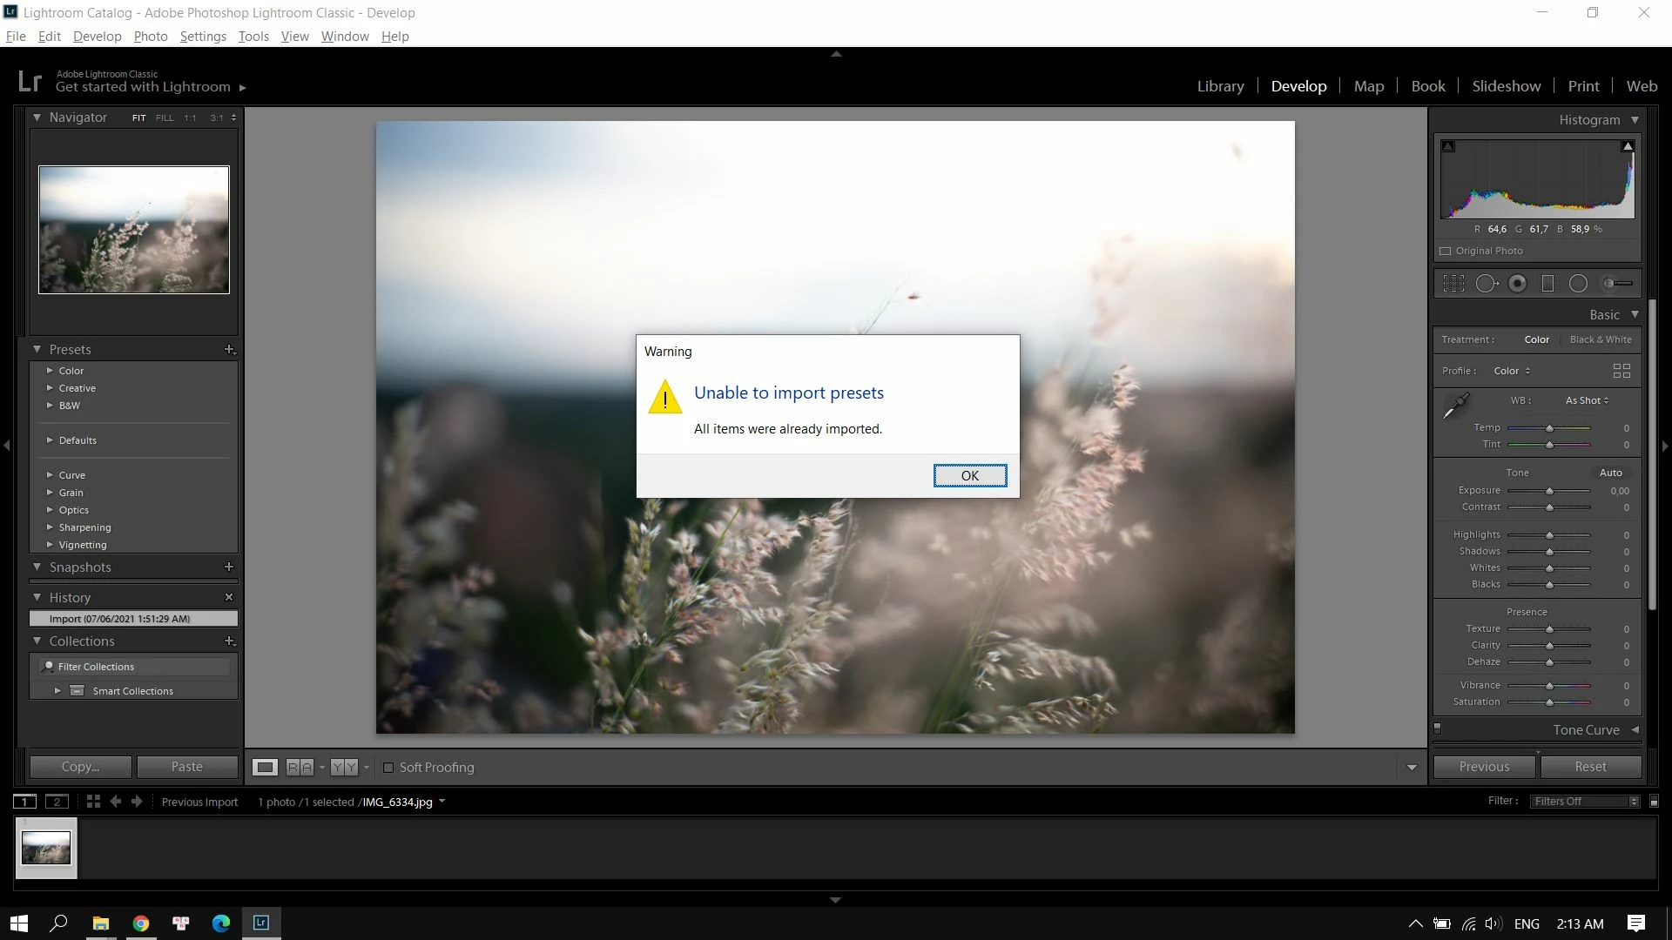Switch Treatment to Black & White
1672x940 pixels.
point(1600,339)
